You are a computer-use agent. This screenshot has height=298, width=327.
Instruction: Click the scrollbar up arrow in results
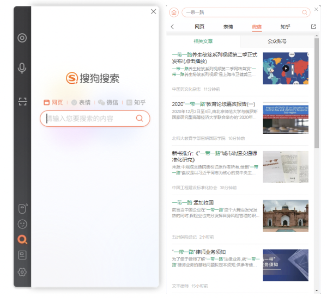pyautogui.click(x=317, y=36)
